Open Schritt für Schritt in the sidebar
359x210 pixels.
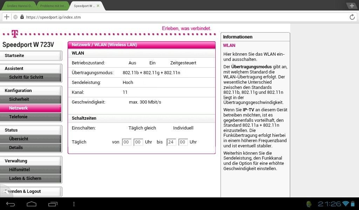[31, 77]
